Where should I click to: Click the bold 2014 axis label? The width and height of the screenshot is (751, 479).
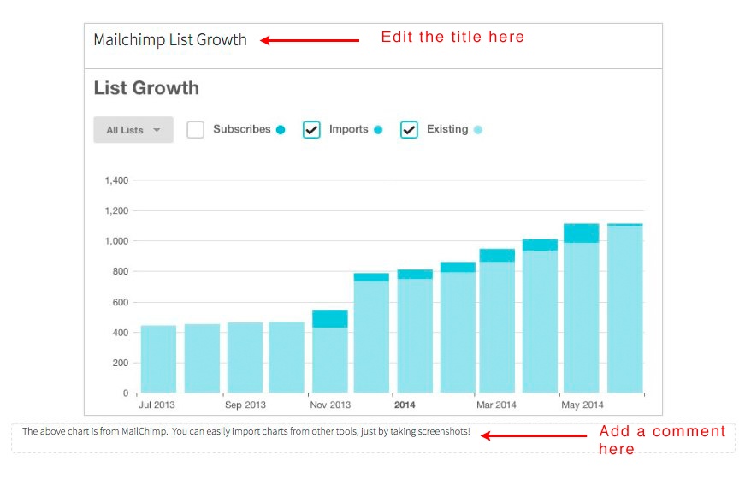point(405,405)
